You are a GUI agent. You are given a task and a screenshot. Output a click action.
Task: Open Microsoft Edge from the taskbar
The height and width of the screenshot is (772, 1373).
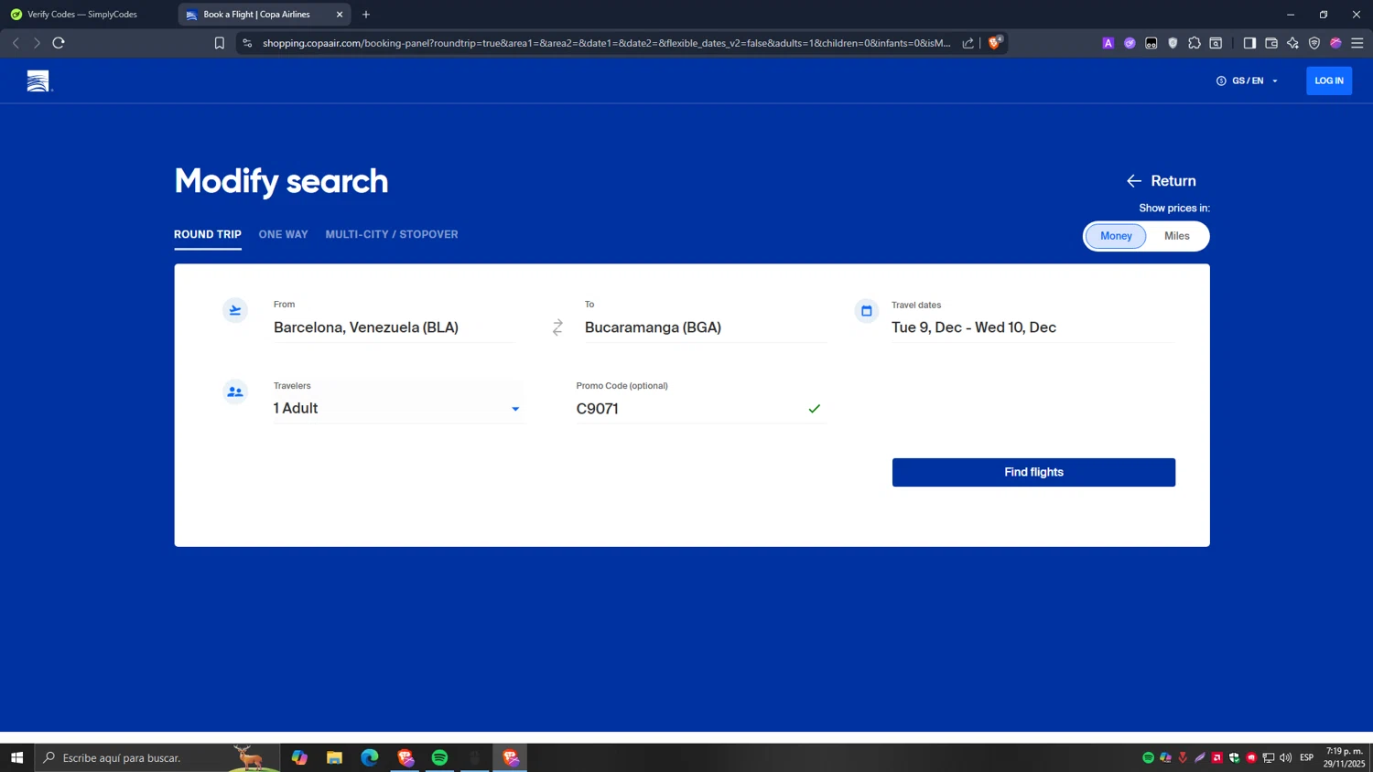coord(370,757)
